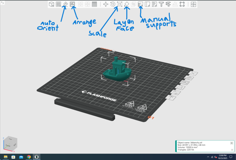Click Object name 3dbenchy.stl text
This screenshot has width=236, height=160.
190,142
